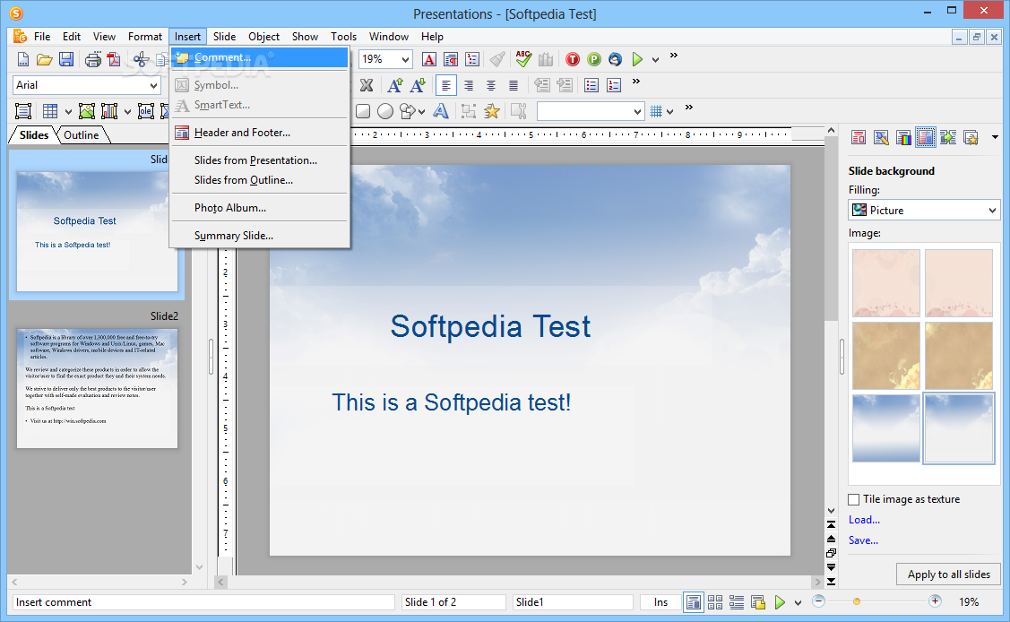The height and width of the screenshot is (622, 1010).
Task: Save the presentation with the floppy disk icon
Action: point(66,60)
